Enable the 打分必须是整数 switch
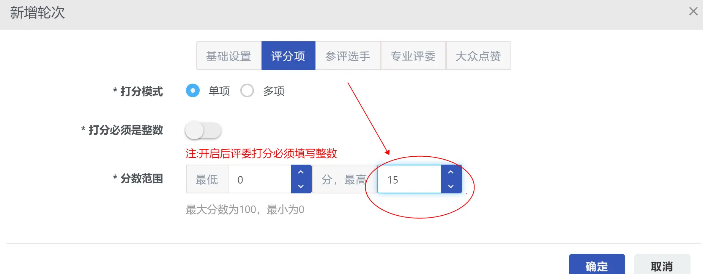This screenshot has width=703, height=274. tap(203, 131)
